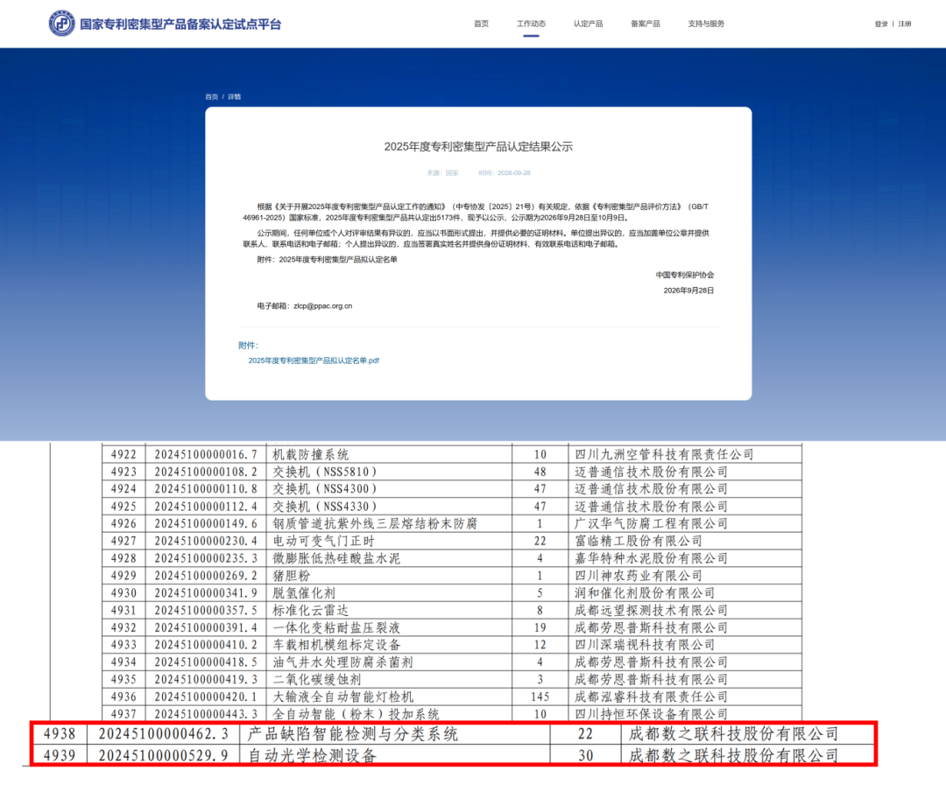Click the table cell 交换机（NSS4300）
The image size is (946, 791).
coord(325,489)
